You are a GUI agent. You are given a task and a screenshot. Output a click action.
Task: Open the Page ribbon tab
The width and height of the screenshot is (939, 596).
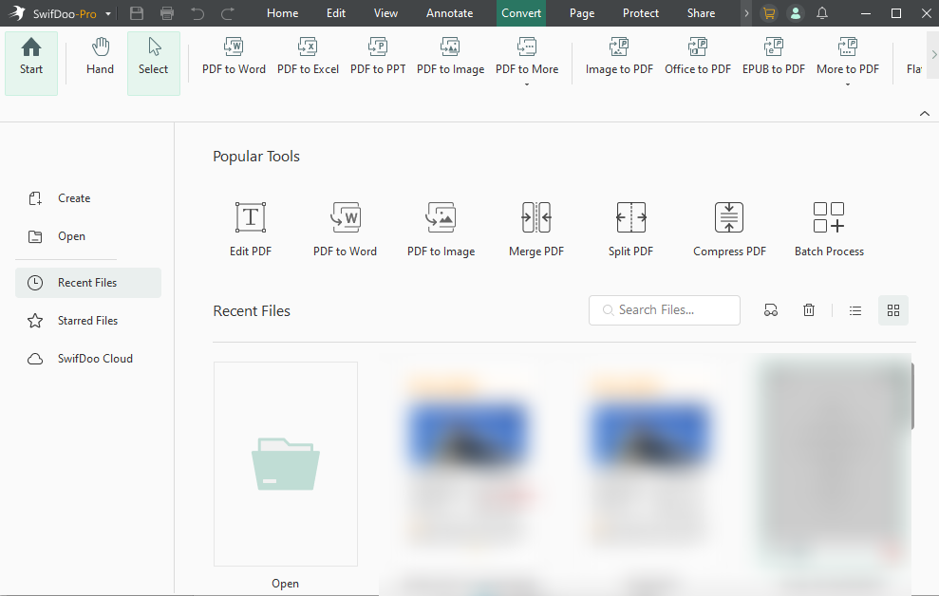pyautogui.click(x=581, y=13)
